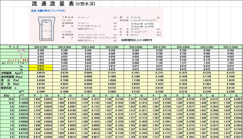
Task: Select the 250×700 size column header
Action: tap(159, 47)
